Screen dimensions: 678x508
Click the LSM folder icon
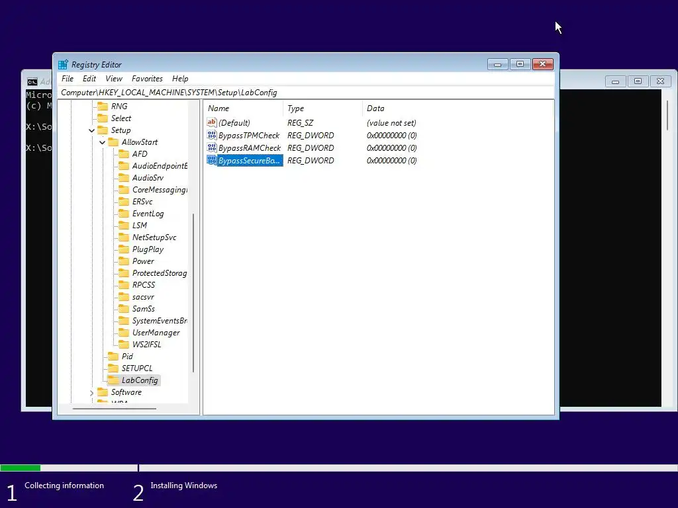pyautogui.click(x=124, y=225)
